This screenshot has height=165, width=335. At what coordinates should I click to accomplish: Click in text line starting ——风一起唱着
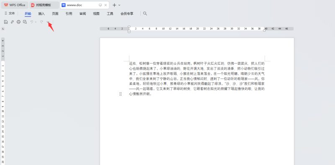(x=197, y=89)
